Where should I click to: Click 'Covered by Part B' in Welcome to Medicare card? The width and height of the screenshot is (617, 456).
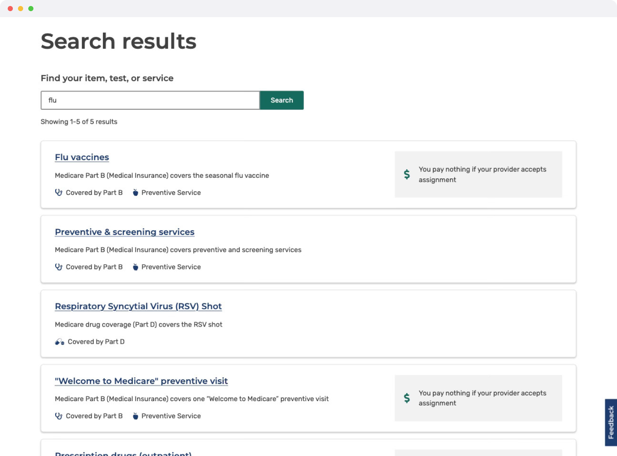click(94, 416)
